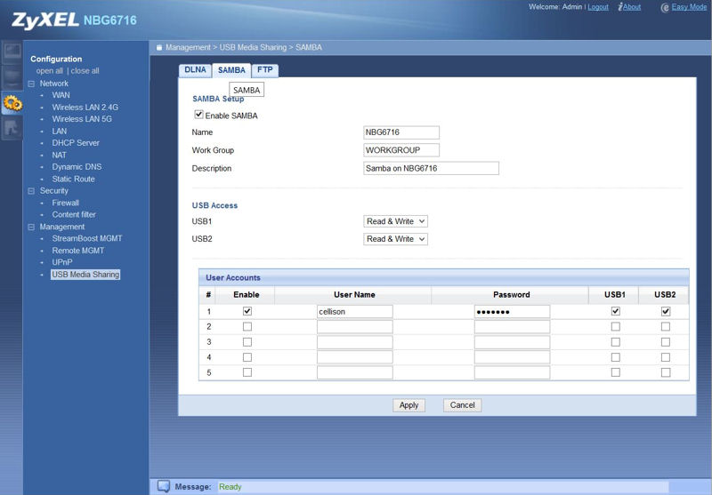
Task: Go to DHCP Server settings
Action: click(x=76, y=143)
